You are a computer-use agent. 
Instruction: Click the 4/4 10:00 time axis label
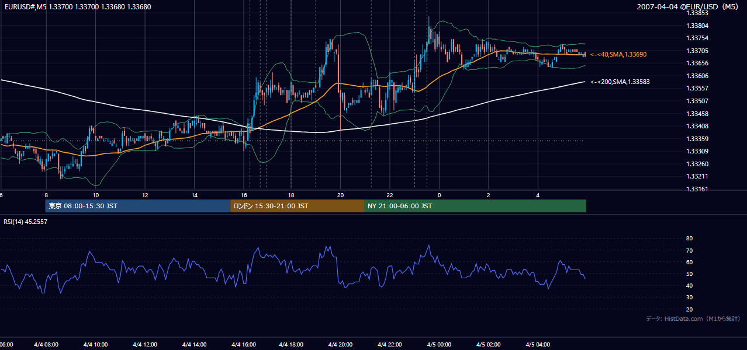[95, 345]
